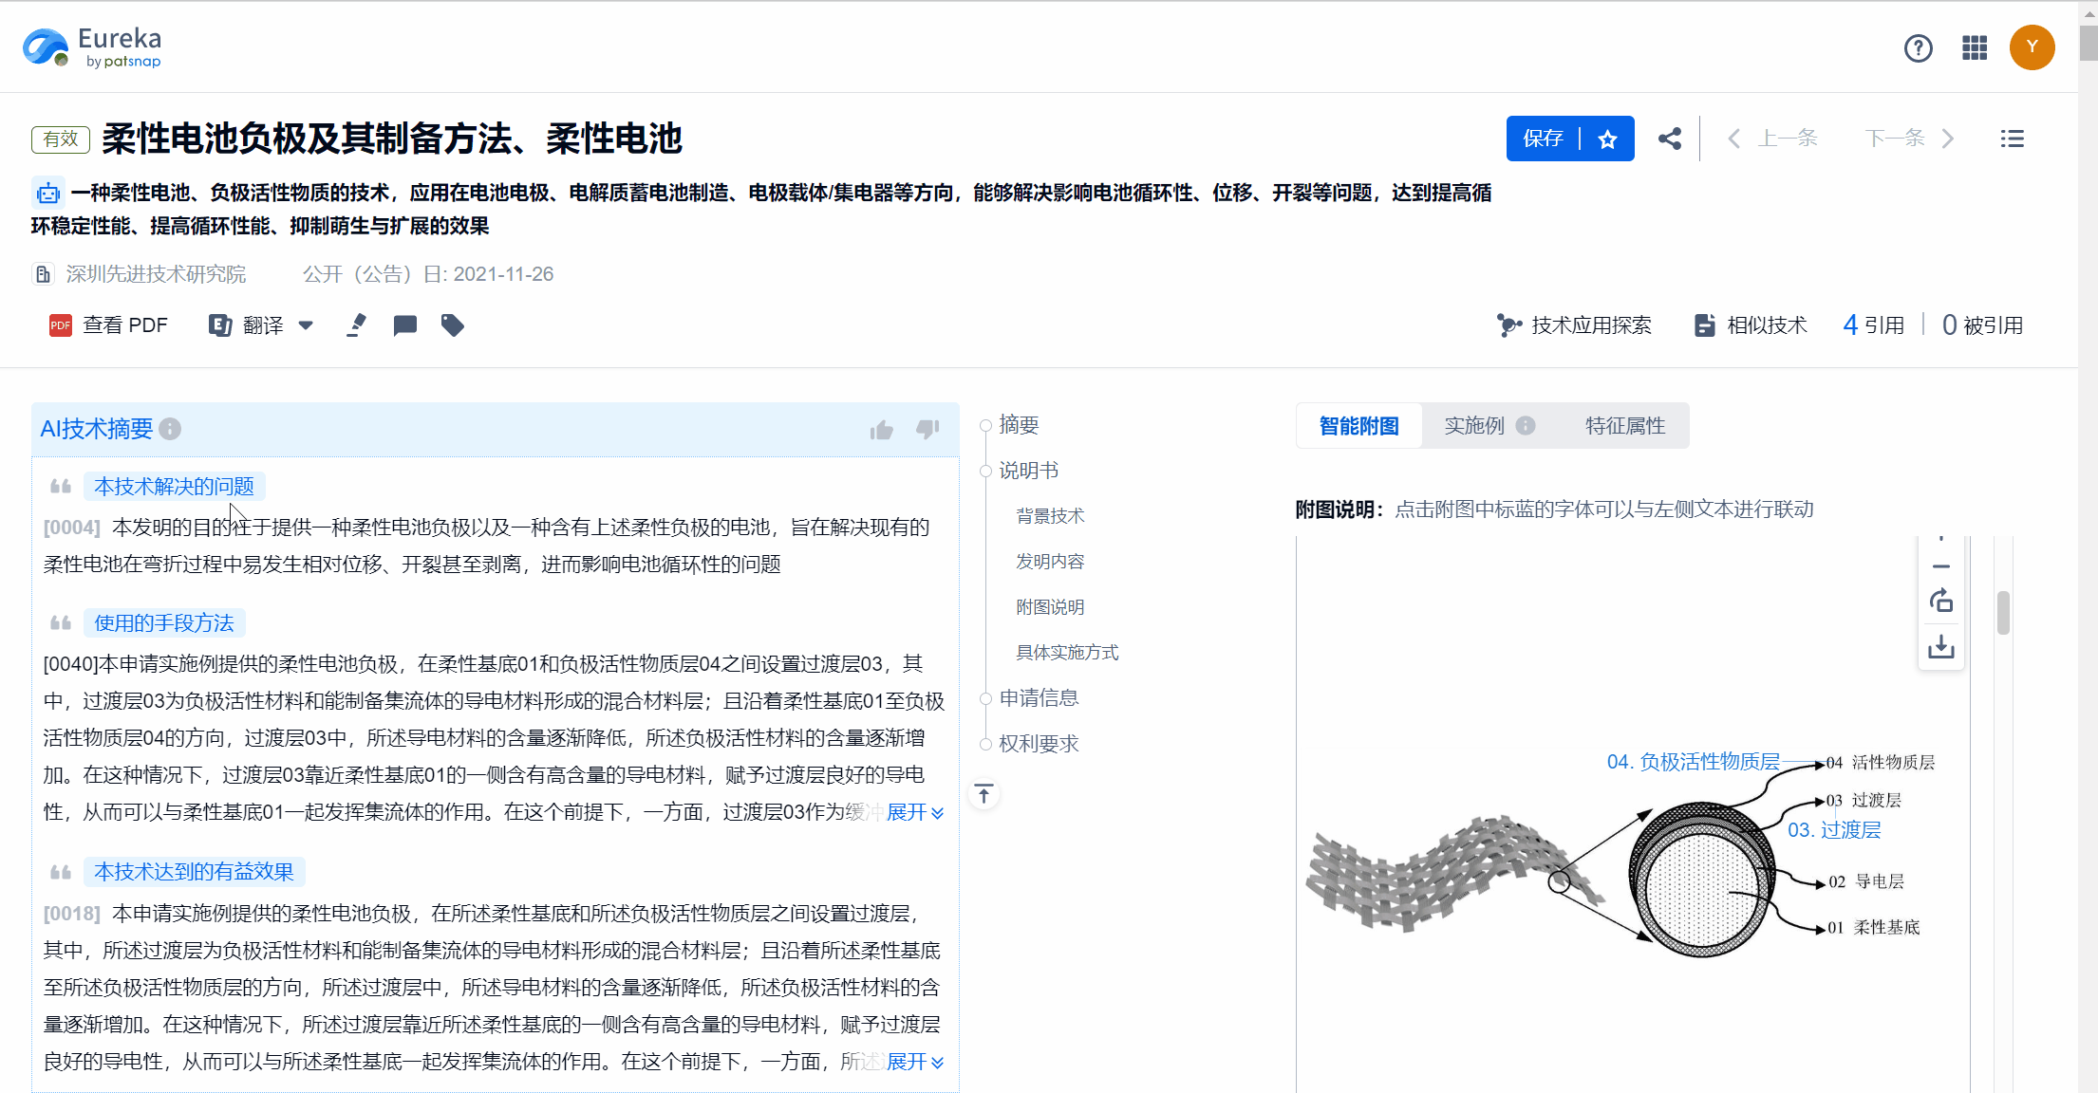Click the share icon beside Save
2098x1093 pixels.
coord(1670,139)
